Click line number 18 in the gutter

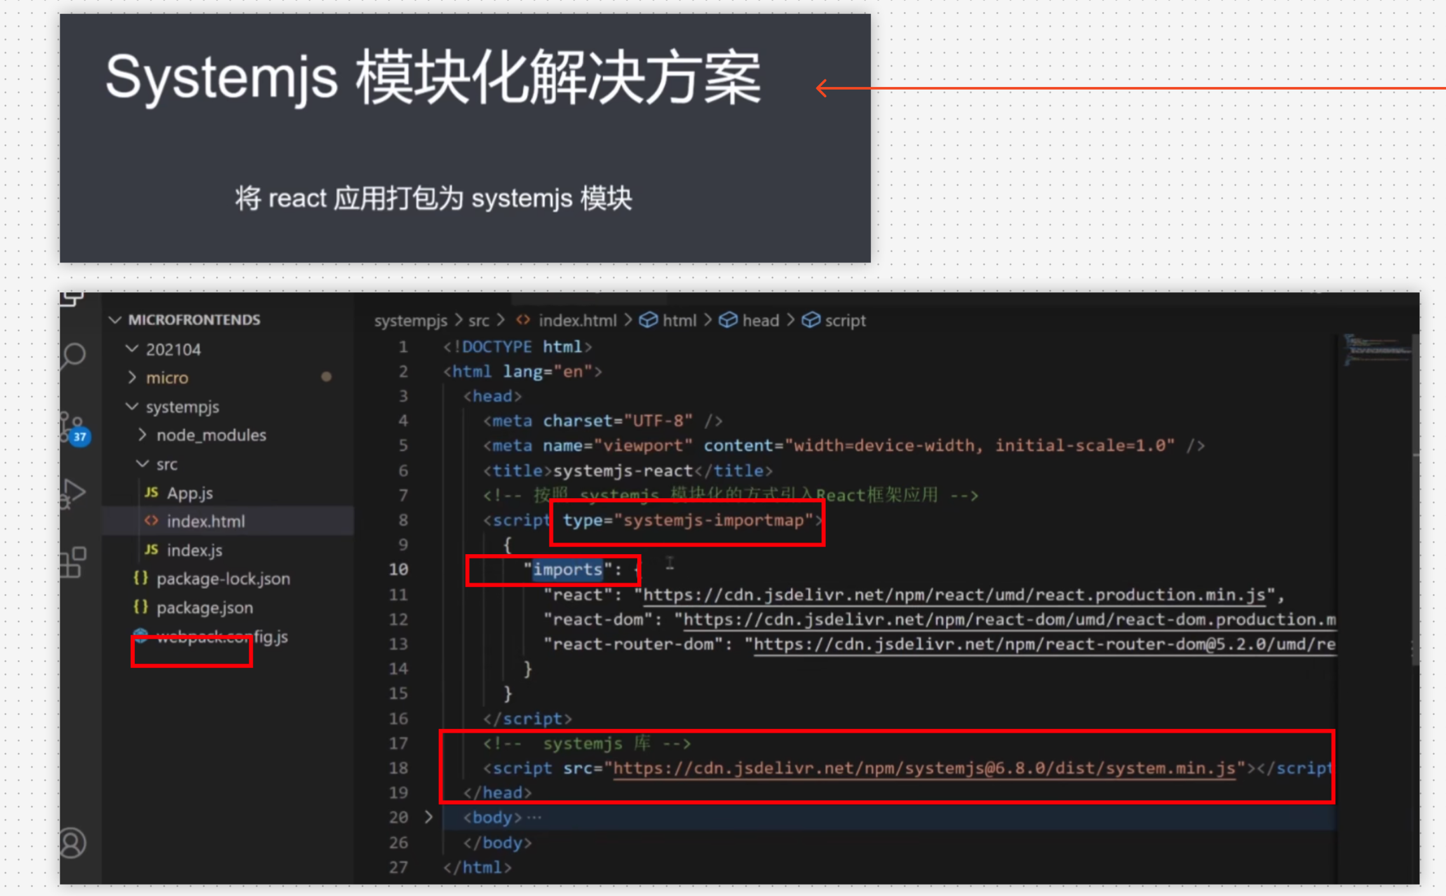coord(398,768)
